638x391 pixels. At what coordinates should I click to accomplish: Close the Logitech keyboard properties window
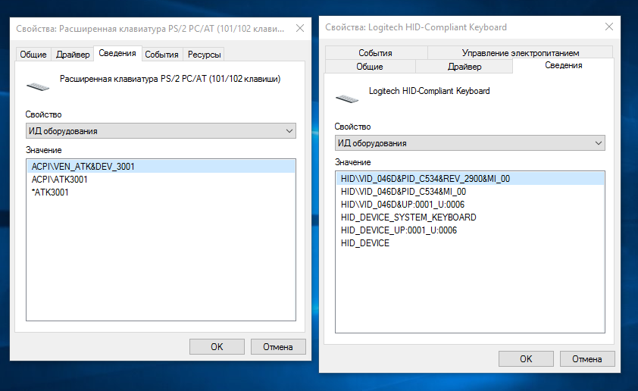[x=608, y=27]
